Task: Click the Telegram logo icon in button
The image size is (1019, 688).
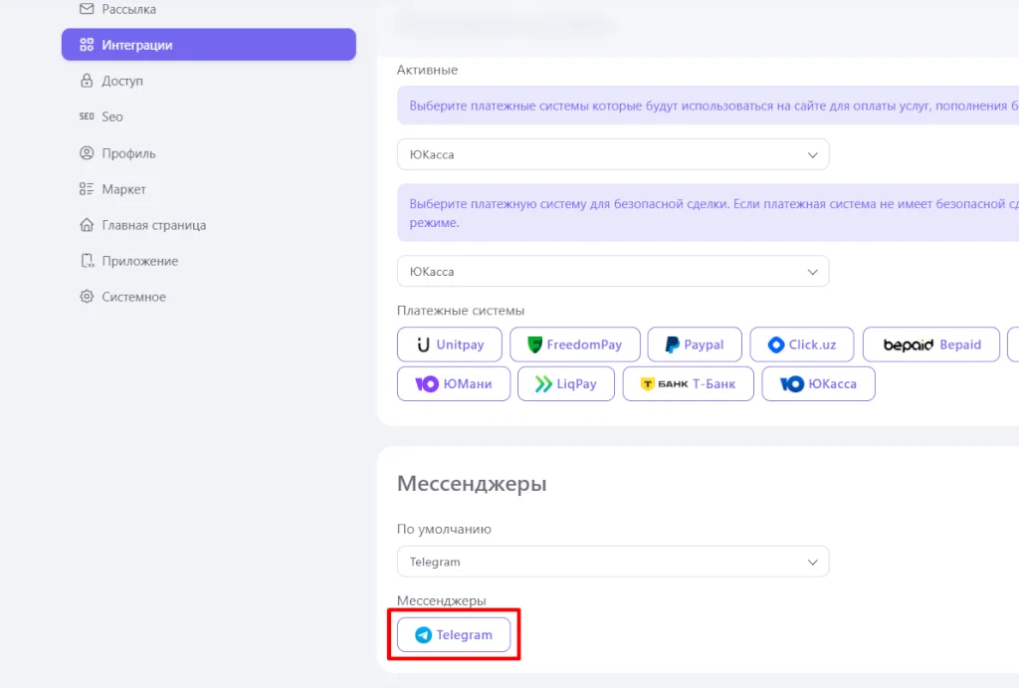Action: [x=424, y=635]
